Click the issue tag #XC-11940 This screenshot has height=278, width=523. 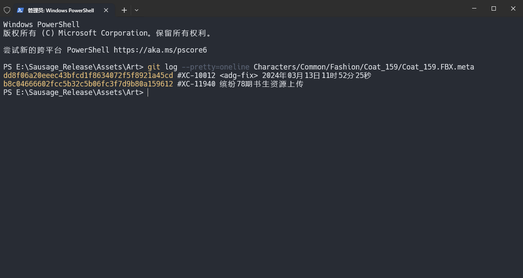[196, 84]
